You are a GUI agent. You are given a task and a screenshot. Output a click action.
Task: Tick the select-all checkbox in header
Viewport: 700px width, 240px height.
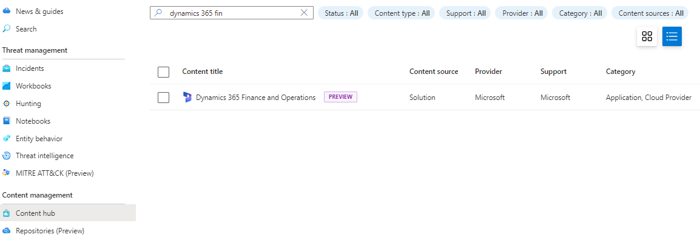(x=163, y=72)
